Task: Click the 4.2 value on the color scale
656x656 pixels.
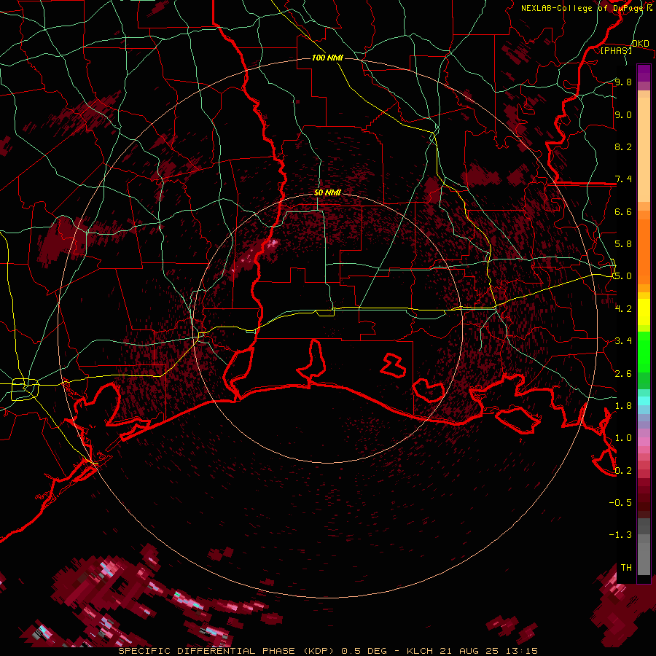Action: [x=623, y=309]
